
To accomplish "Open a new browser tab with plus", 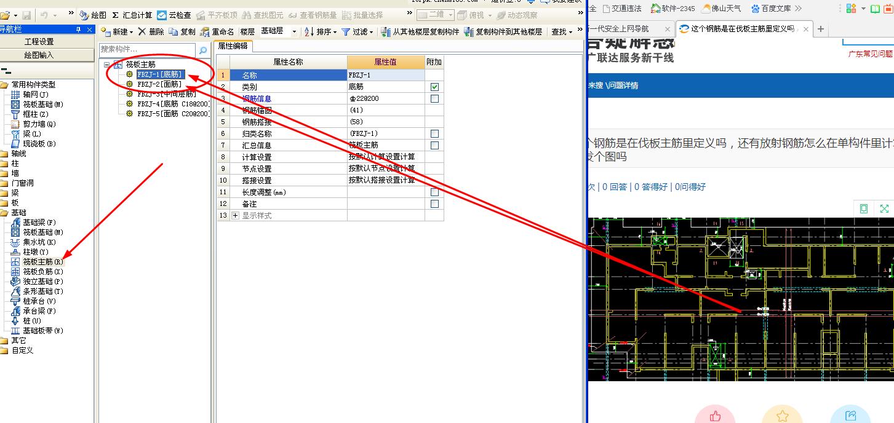I will pos(820,28).
